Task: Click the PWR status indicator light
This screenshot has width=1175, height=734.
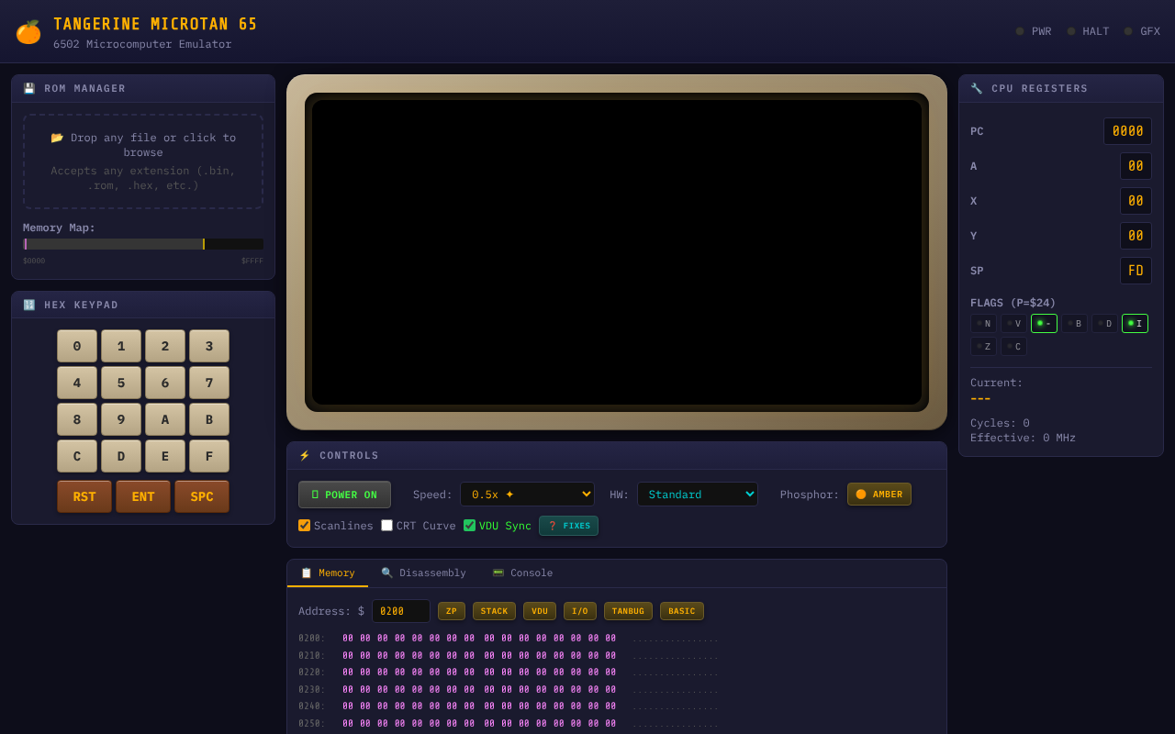Action: point(1019,30)
